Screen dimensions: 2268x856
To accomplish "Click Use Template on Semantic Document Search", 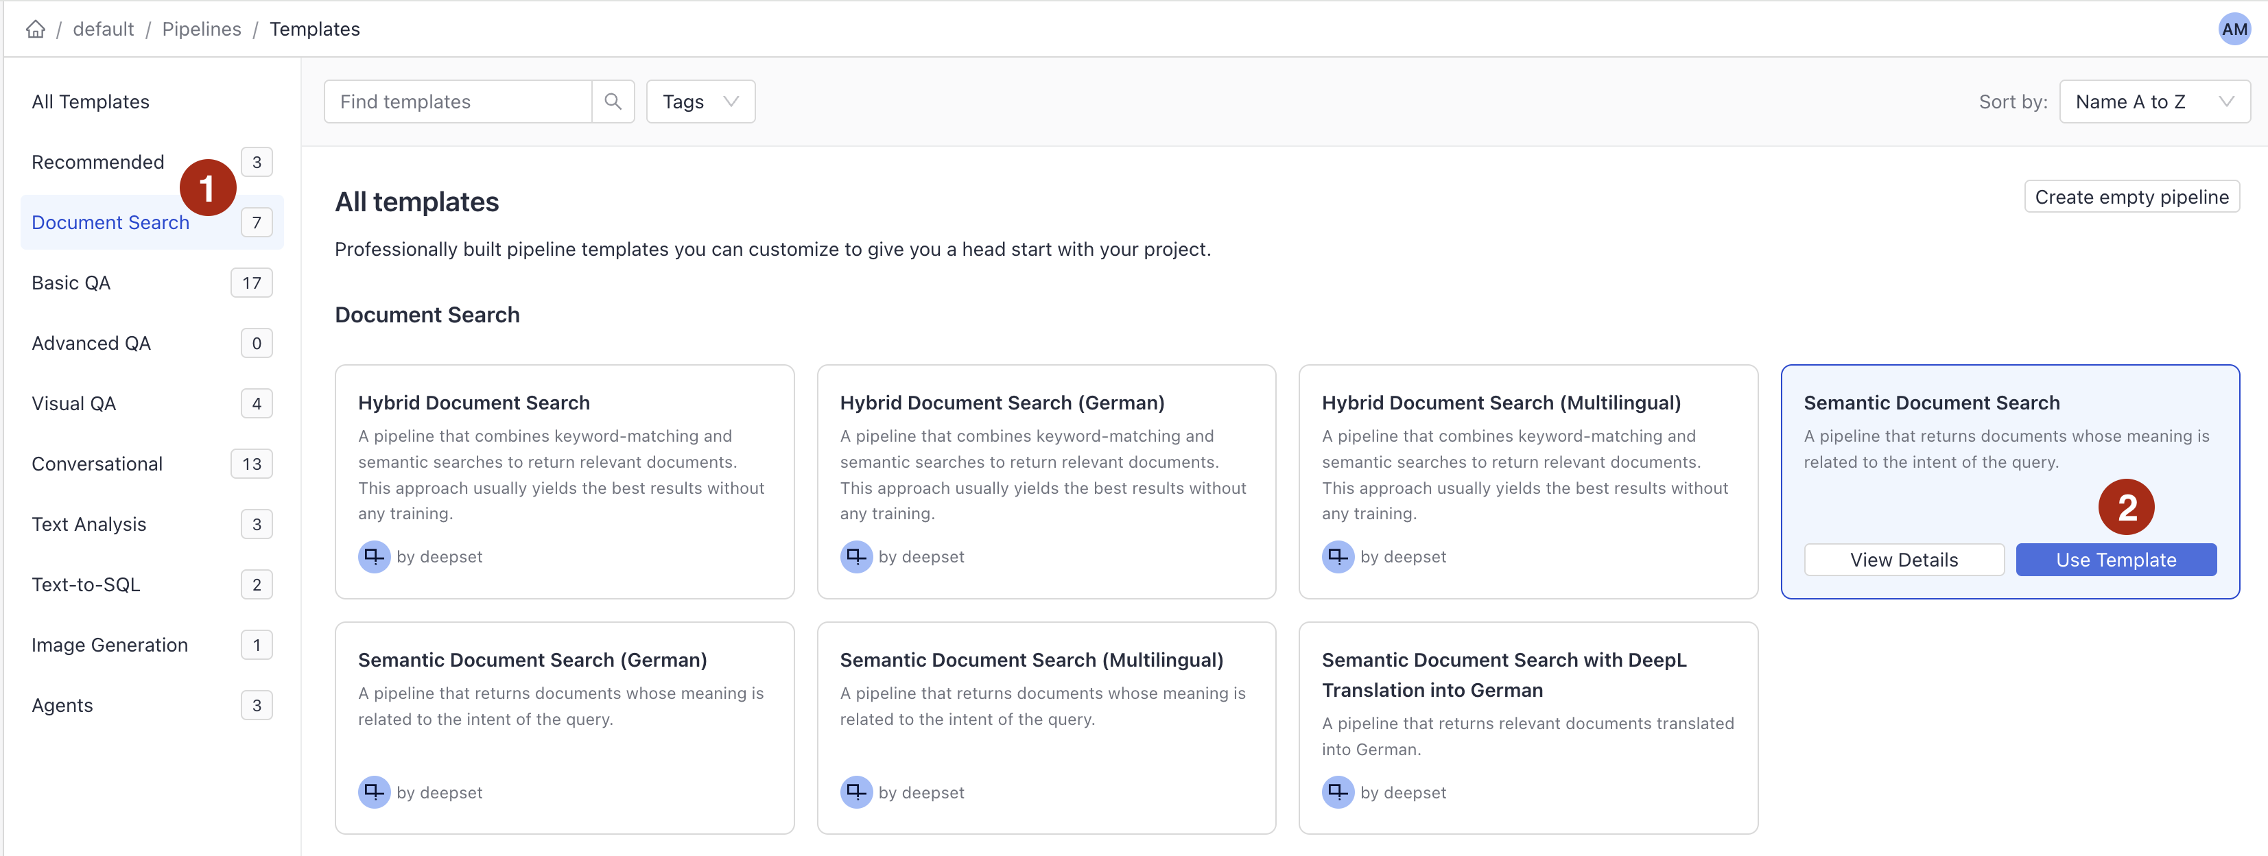I will coord(2116,559).
